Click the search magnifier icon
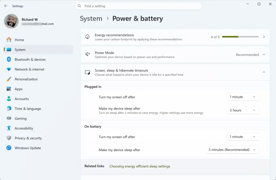Screen dimensions: 276x180 tap(80, 6)
